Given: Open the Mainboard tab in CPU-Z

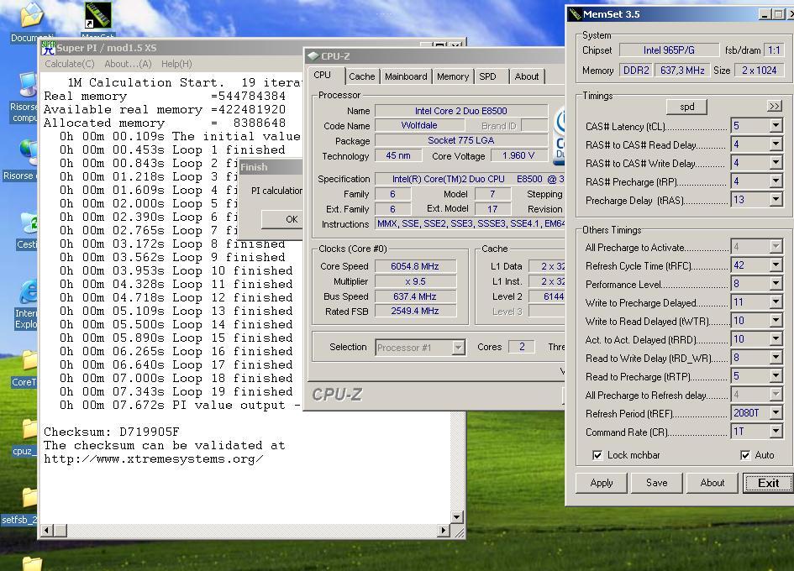Looking at the screenshot, I should point(406,76).
